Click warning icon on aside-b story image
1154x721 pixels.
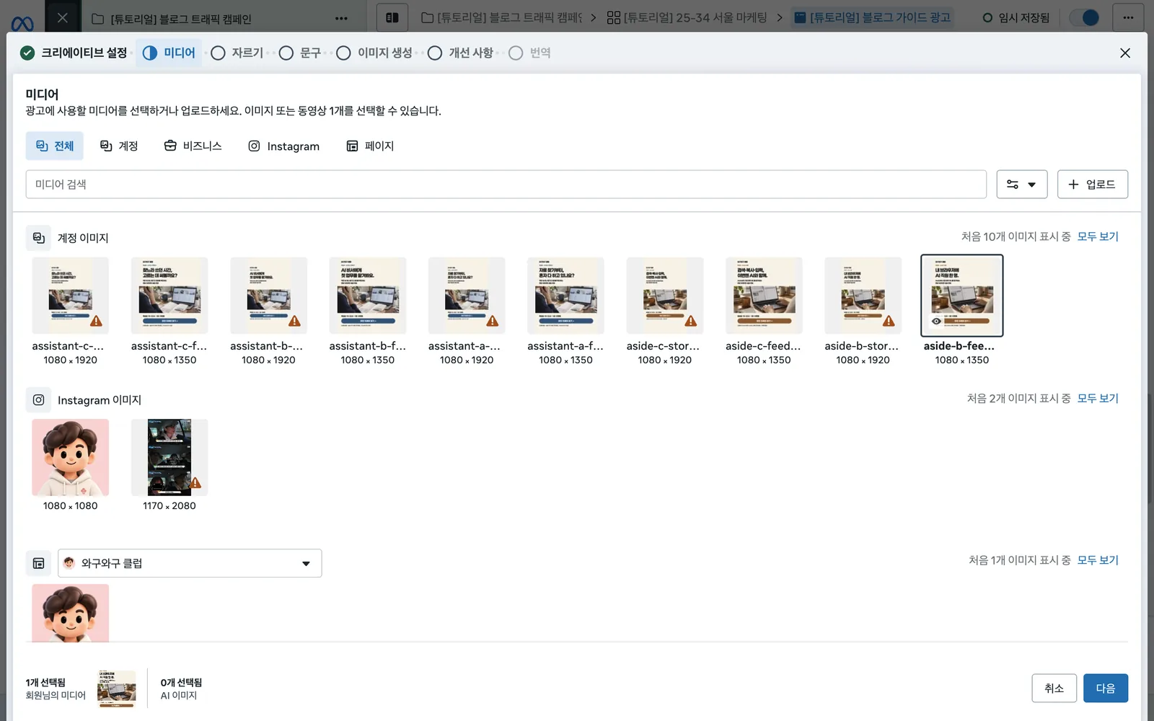point(889,321)
